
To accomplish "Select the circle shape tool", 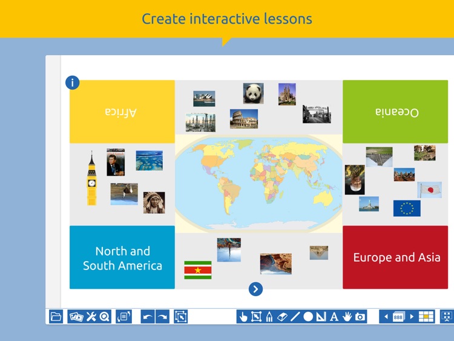I will [x=308, y=317].
